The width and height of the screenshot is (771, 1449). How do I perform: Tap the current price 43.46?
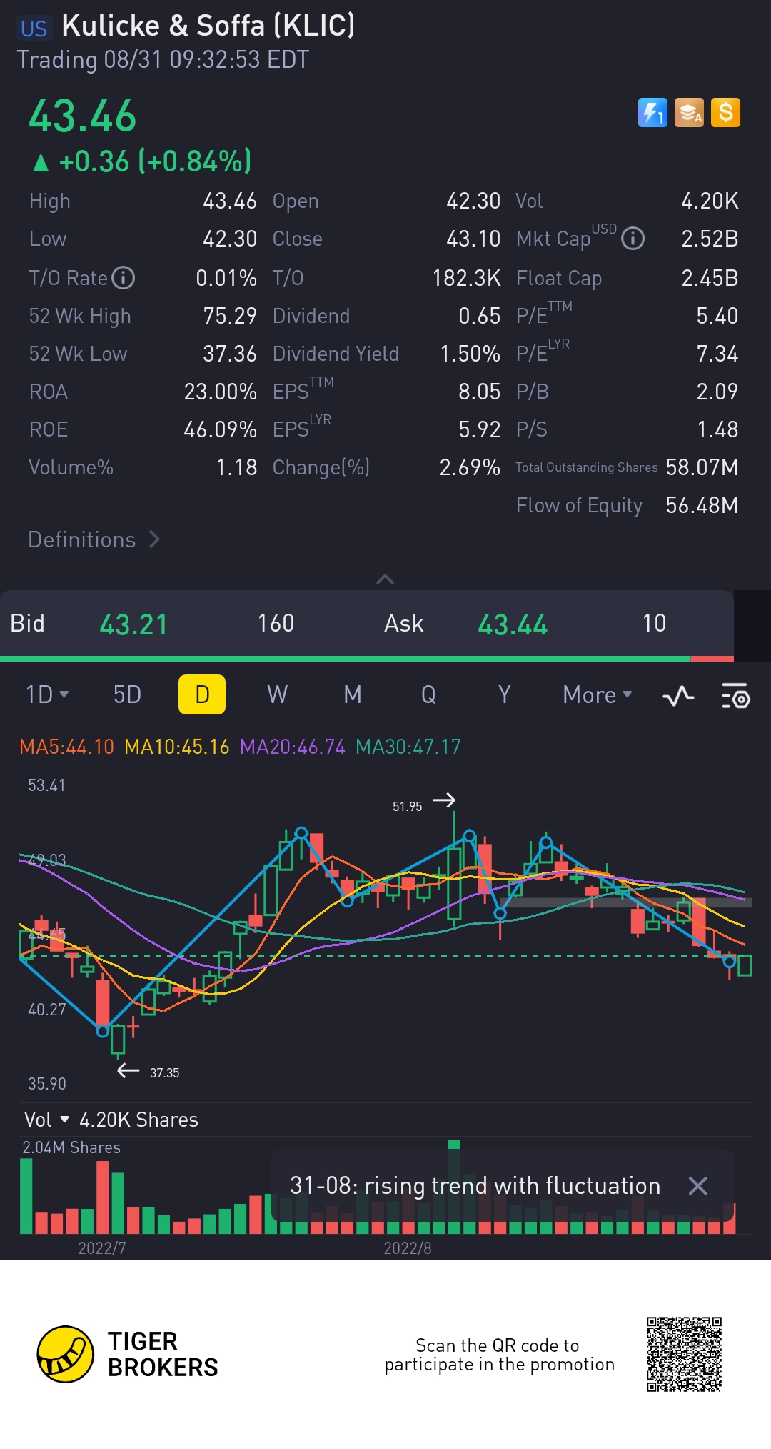pyautogui.click(x=82, y=116)
